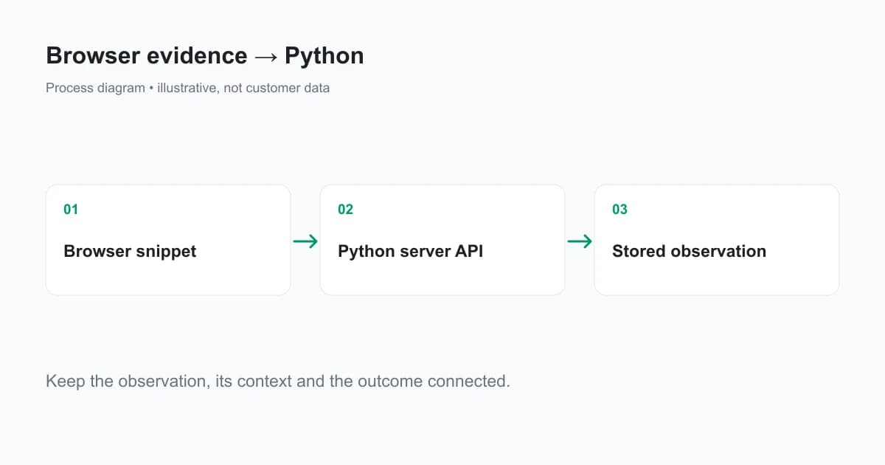Click the title 'Browser evidence → Python'
Image resolution: width=885 pixels, height=465 pixels.
pyautogui.click(x=205, y=56)
